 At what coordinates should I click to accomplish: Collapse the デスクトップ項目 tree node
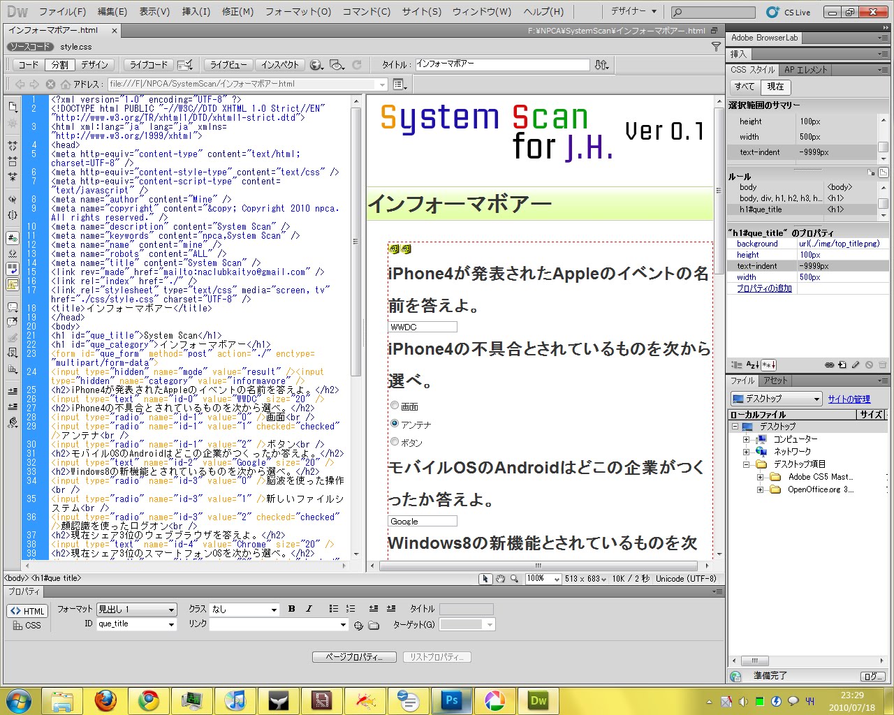pyautogui.click(x=747, y=464)
